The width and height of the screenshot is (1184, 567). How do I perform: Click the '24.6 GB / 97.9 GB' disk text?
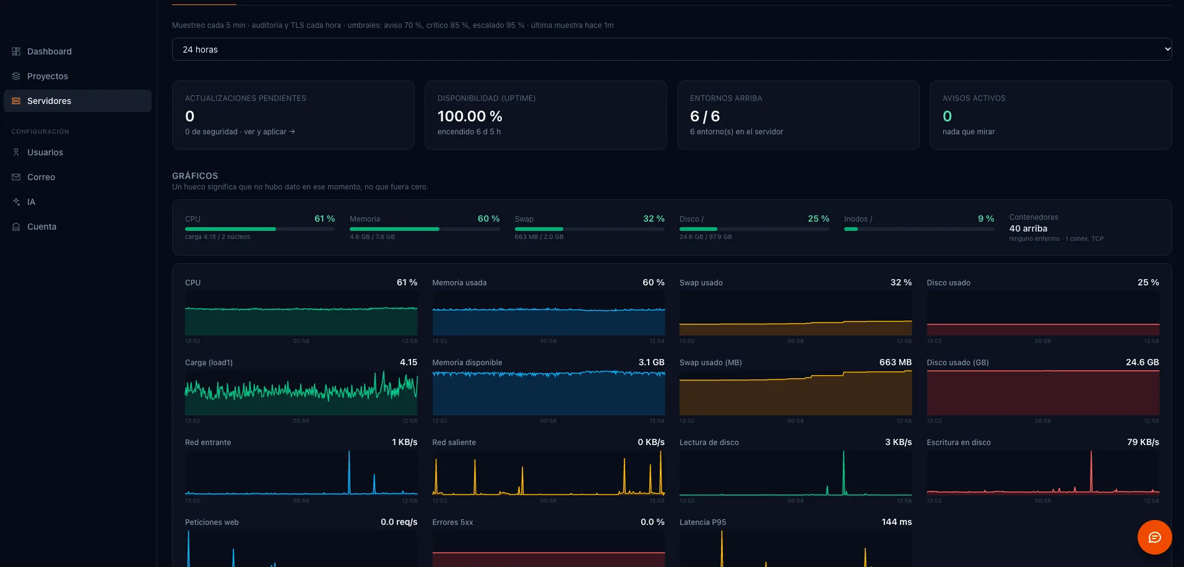point(706,237)
